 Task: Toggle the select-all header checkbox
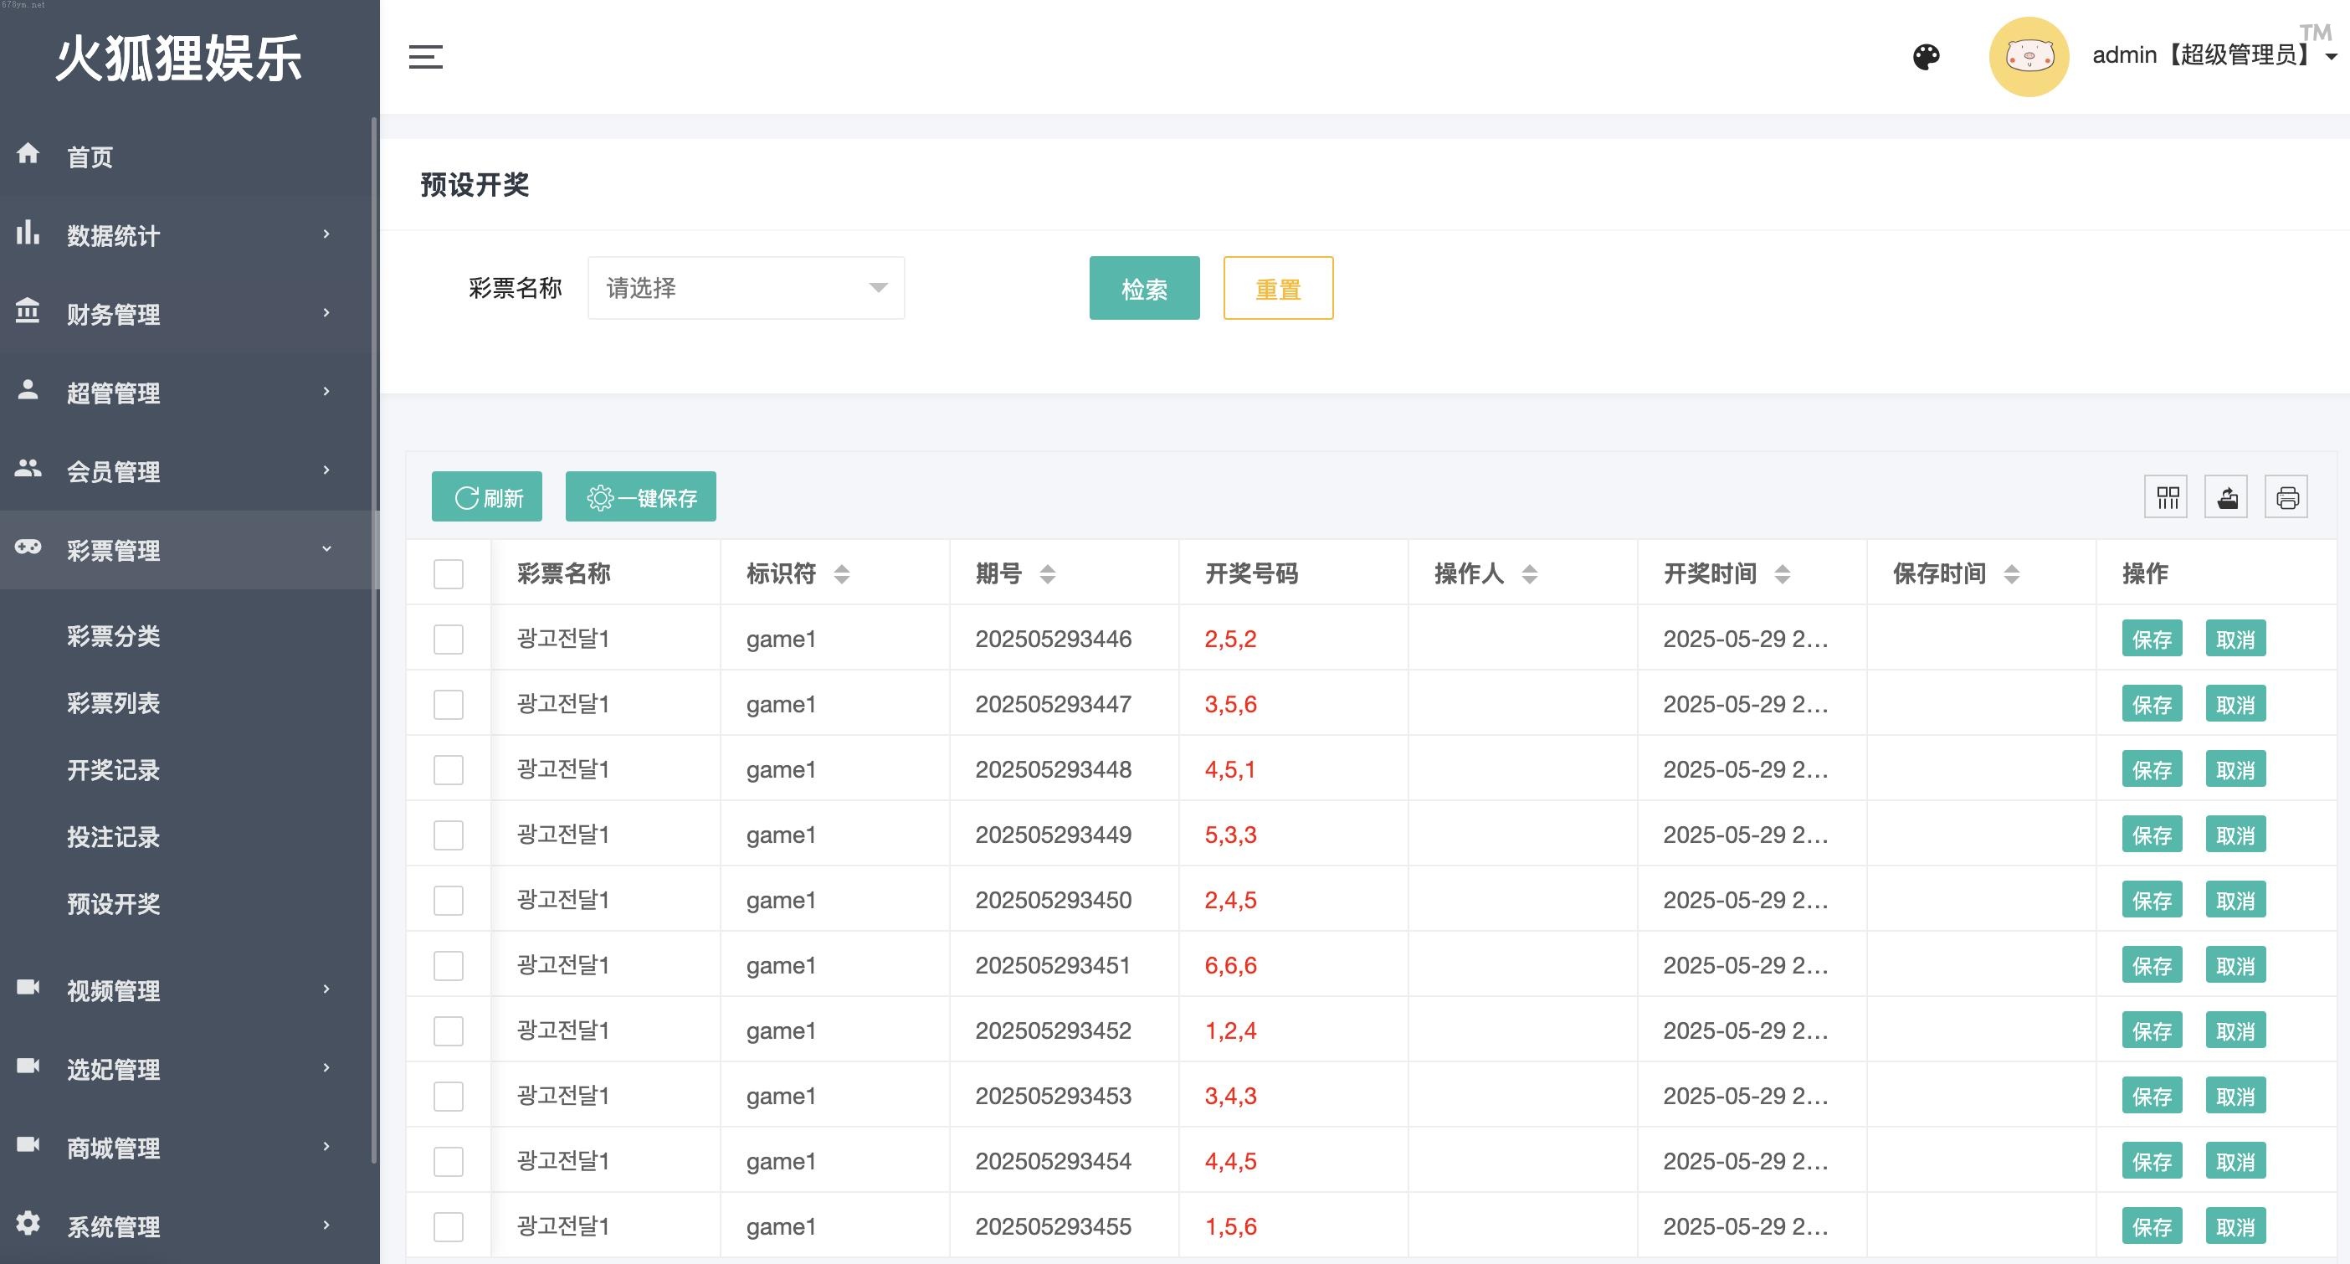pos(448,574)
